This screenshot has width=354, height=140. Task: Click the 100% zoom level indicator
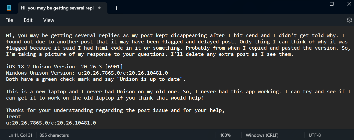click(x=225, y=135)
